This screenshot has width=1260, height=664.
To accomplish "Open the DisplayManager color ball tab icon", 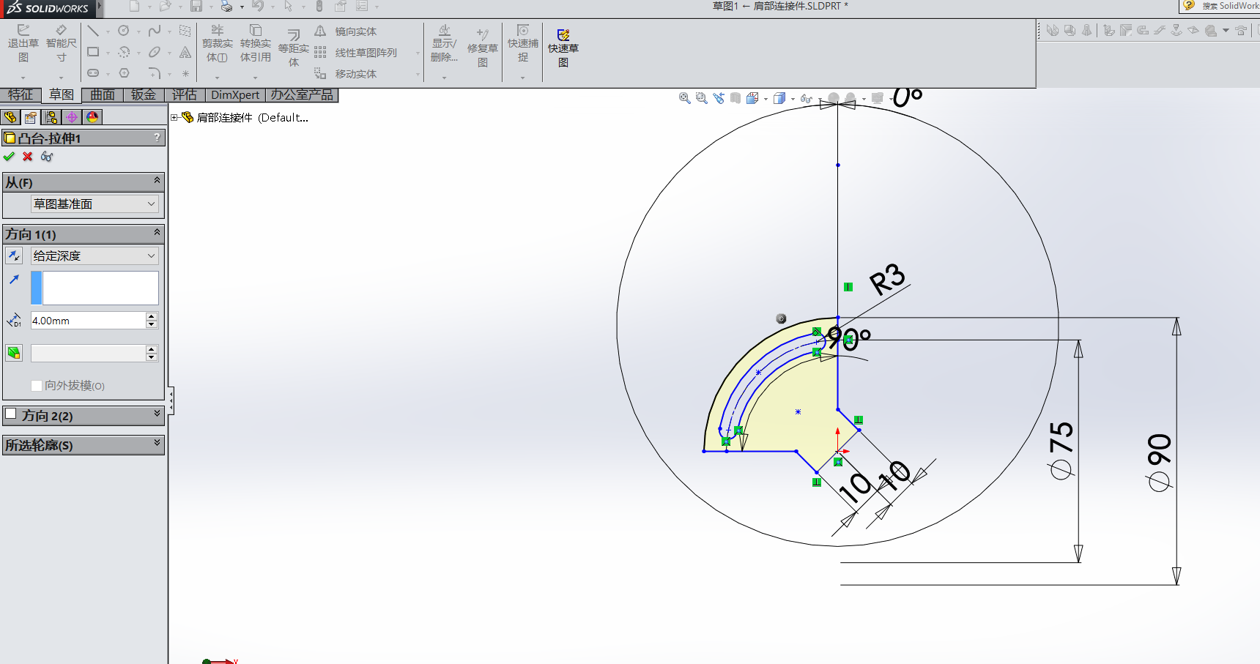I will coord(92,117).
